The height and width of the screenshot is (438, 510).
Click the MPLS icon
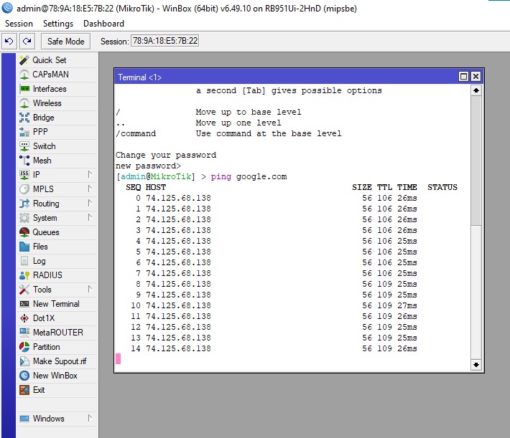(x=24, y=189)
